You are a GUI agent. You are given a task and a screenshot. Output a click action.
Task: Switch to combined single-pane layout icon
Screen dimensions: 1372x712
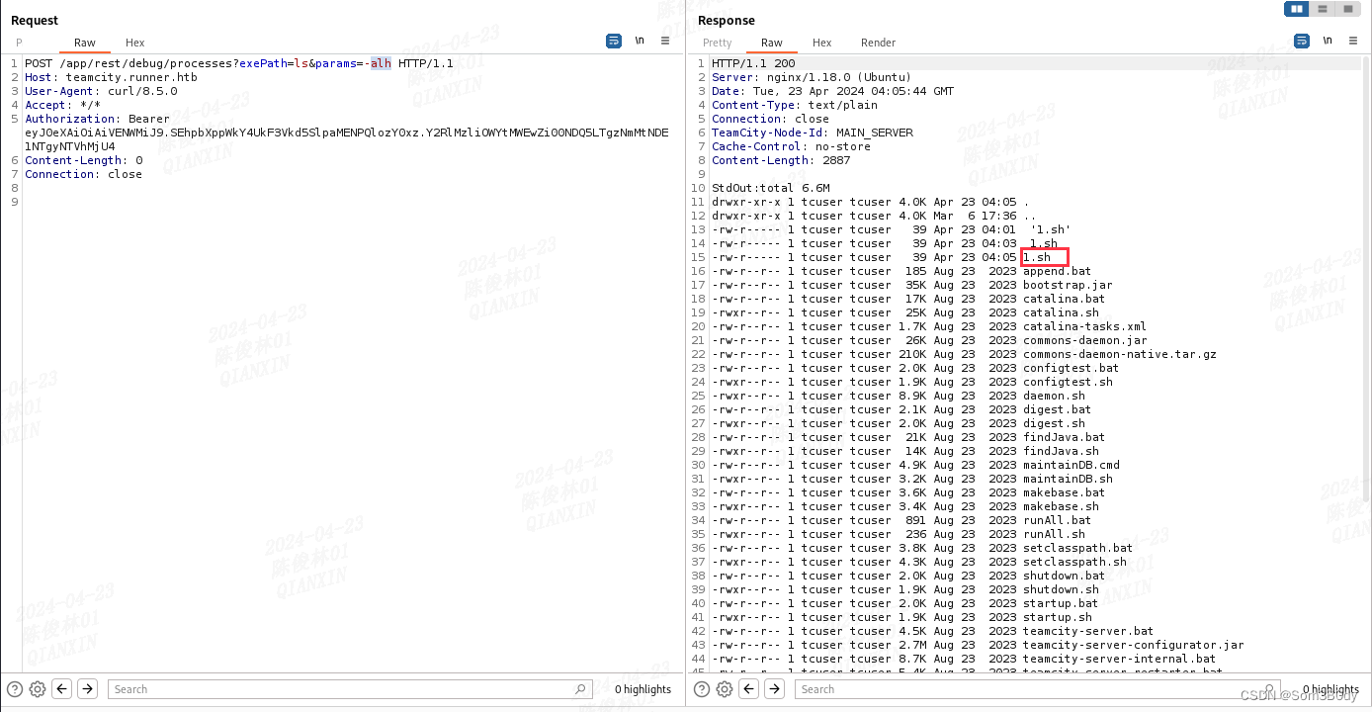(1347, 9)
